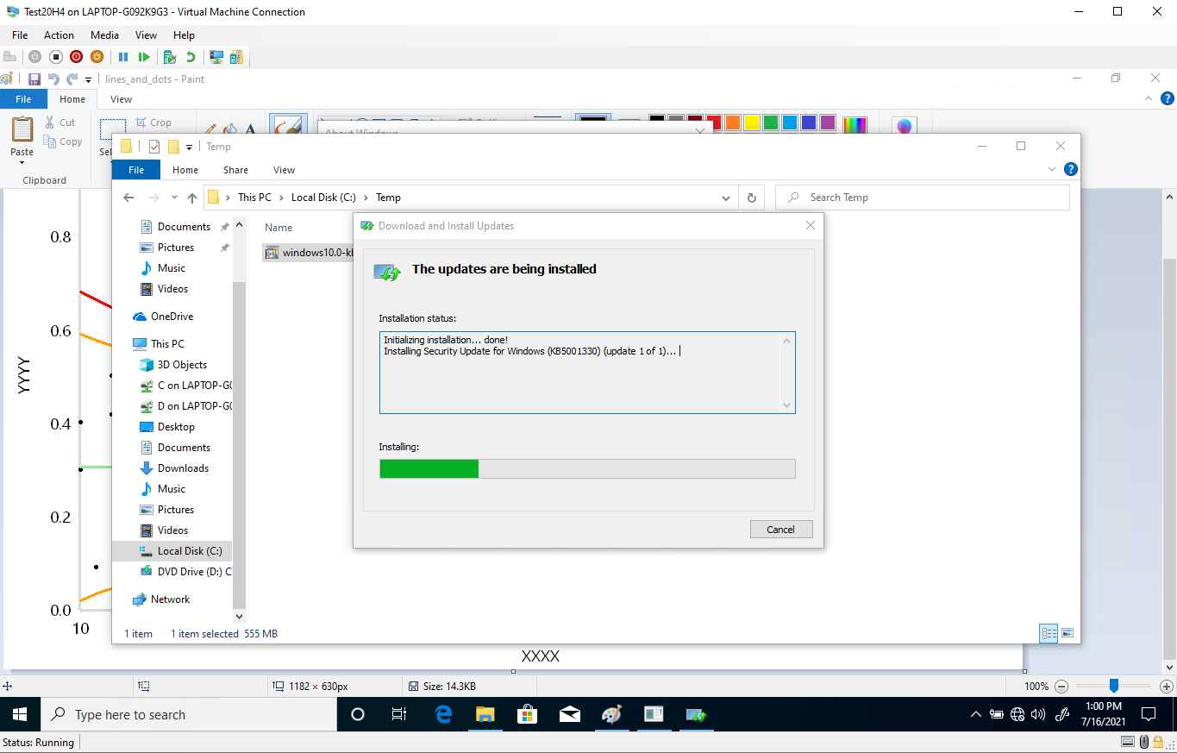The image size is (1177, 753).
Task: Click Redo in Paint title bar
Action: pyautogui.click(x=72, y=79)
